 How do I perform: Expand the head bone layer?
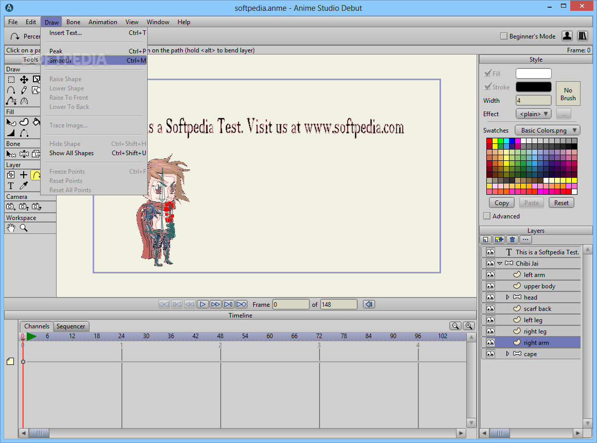(507, 298)
